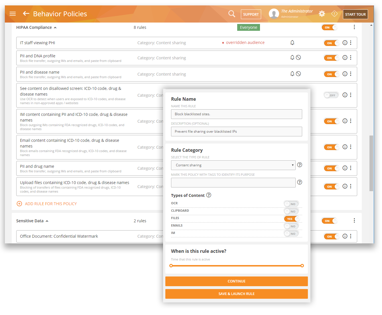Click the help icon next to Types of Content
This screenshot has width=382, height=315.
pos(209,195)
